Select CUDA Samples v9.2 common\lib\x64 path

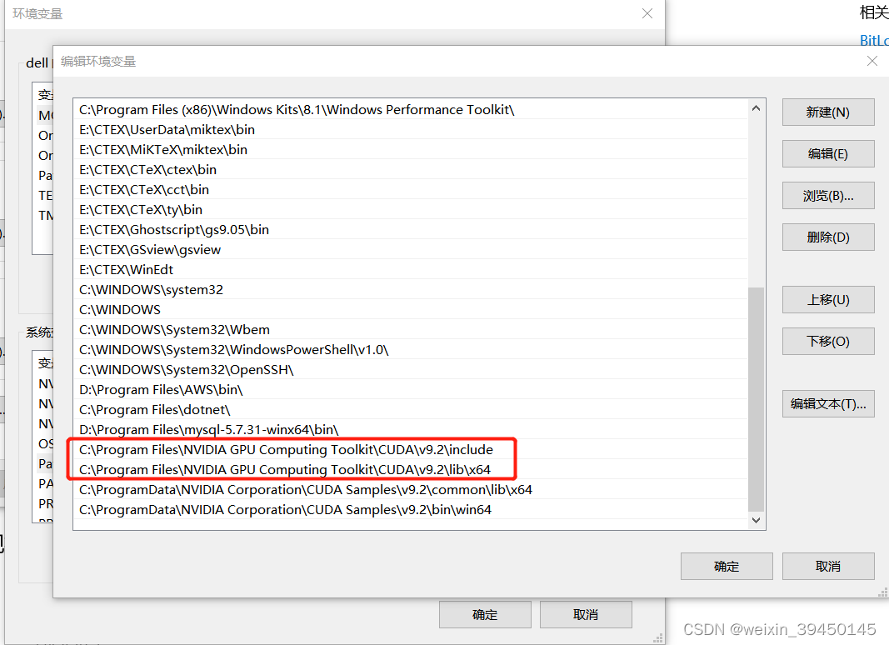(411, 489)
